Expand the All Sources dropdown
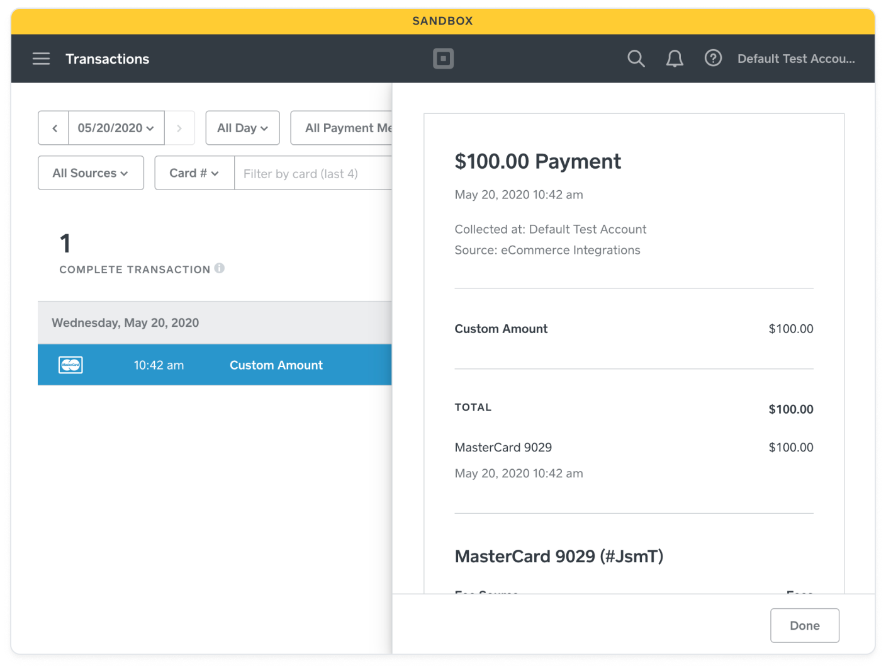886x670 pixels. 91,173
